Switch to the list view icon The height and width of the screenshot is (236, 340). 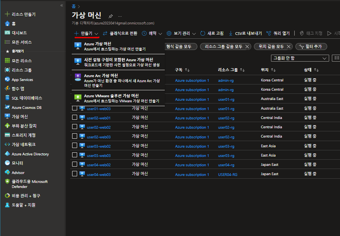pos(336,58)
